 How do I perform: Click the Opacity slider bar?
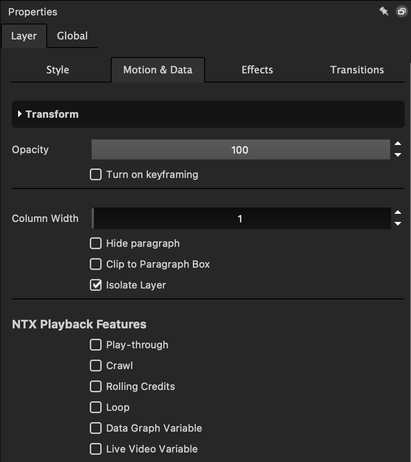point(240,150)
